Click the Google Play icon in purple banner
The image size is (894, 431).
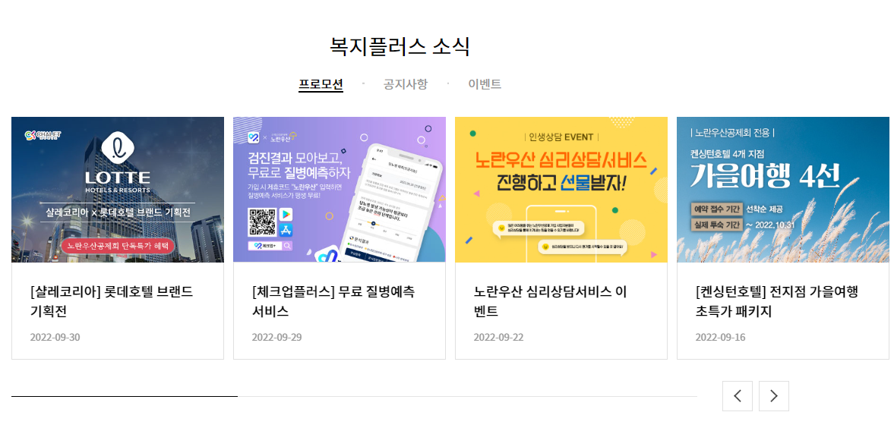coord(286,215)
